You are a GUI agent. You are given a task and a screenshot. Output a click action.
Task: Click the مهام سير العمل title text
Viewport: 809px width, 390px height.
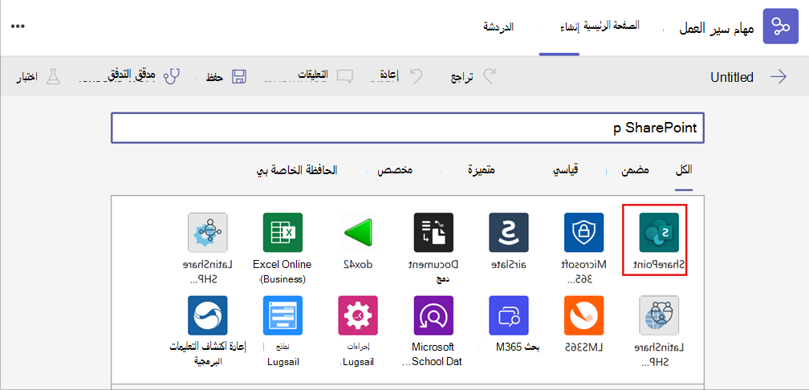pos(716,28)
